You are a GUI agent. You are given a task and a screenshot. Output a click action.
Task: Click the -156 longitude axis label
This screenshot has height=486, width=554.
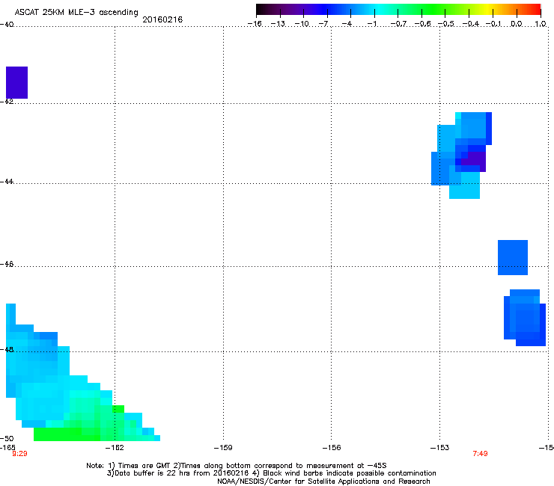pyautogui.click(x=332, y=448)
